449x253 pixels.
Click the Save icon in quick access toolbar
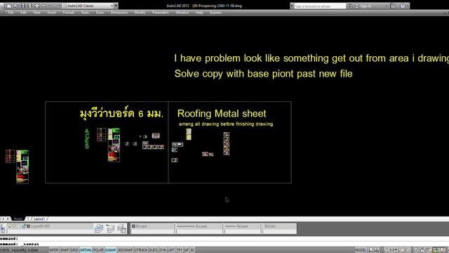coord(23,6)
